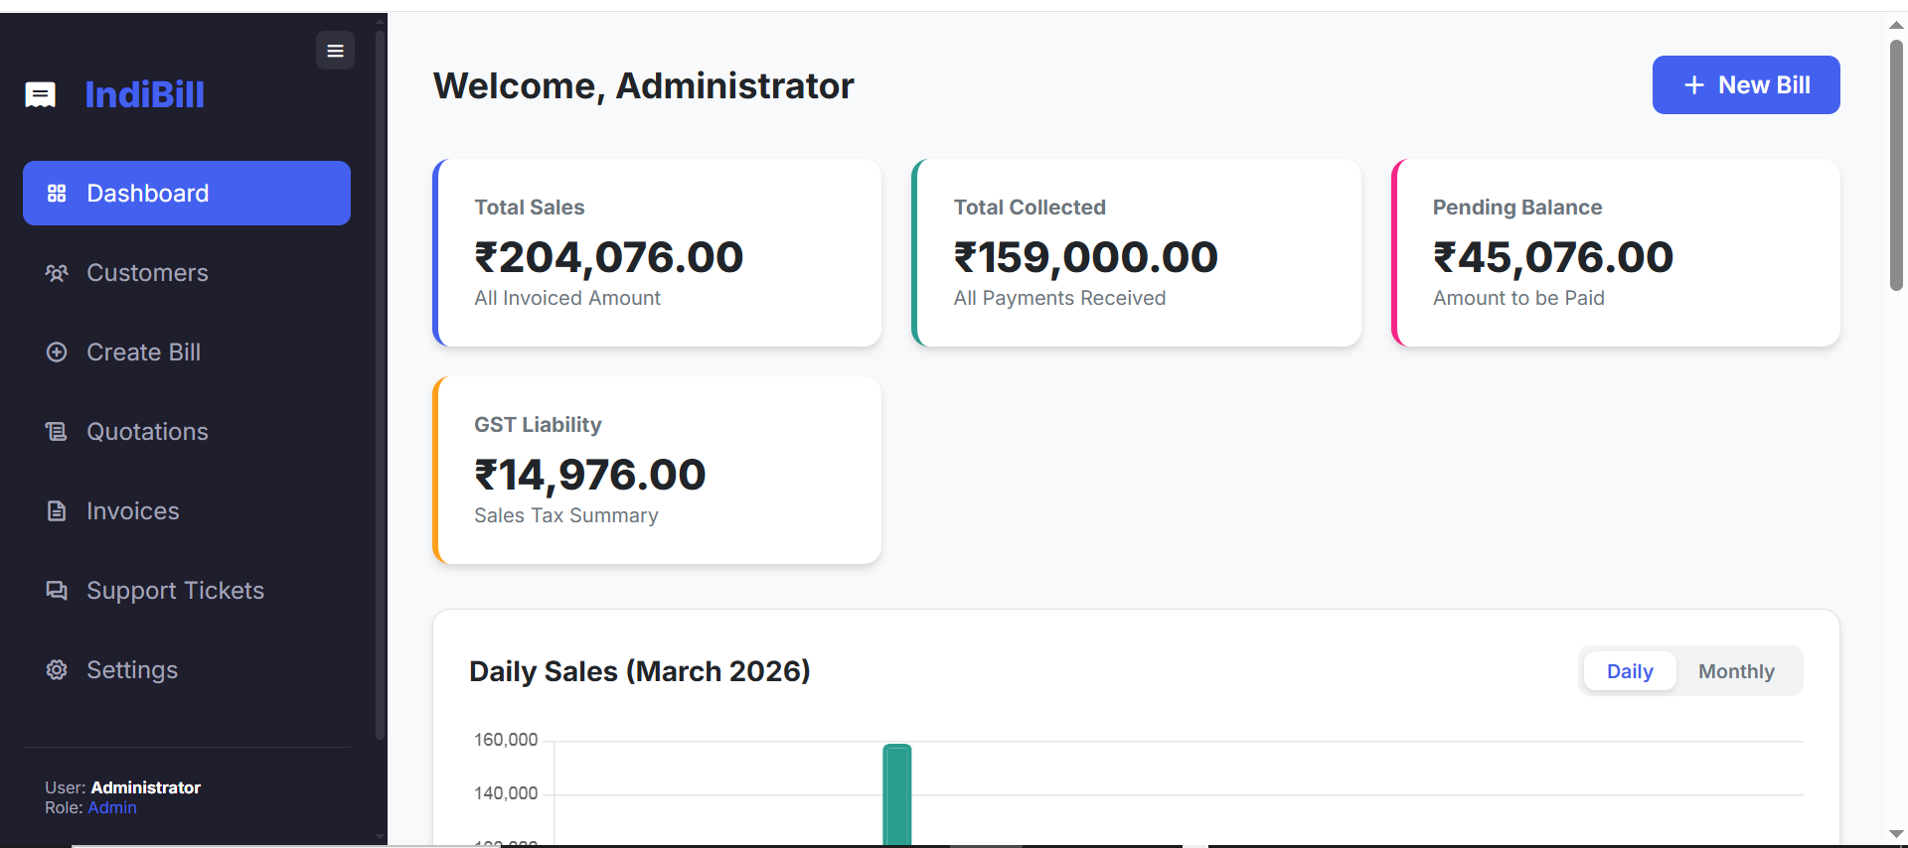This screenshot has width=1908, height=848.
Task: Click the New Bill button
Action: coord(1746,84)
